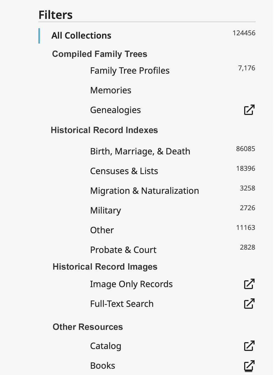277x375 pixels.
Task: Choose the Other records filter
Action: click(102, 230)
